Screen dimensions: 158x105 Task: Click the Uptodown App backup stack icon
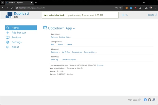click(x=45, y=28)
